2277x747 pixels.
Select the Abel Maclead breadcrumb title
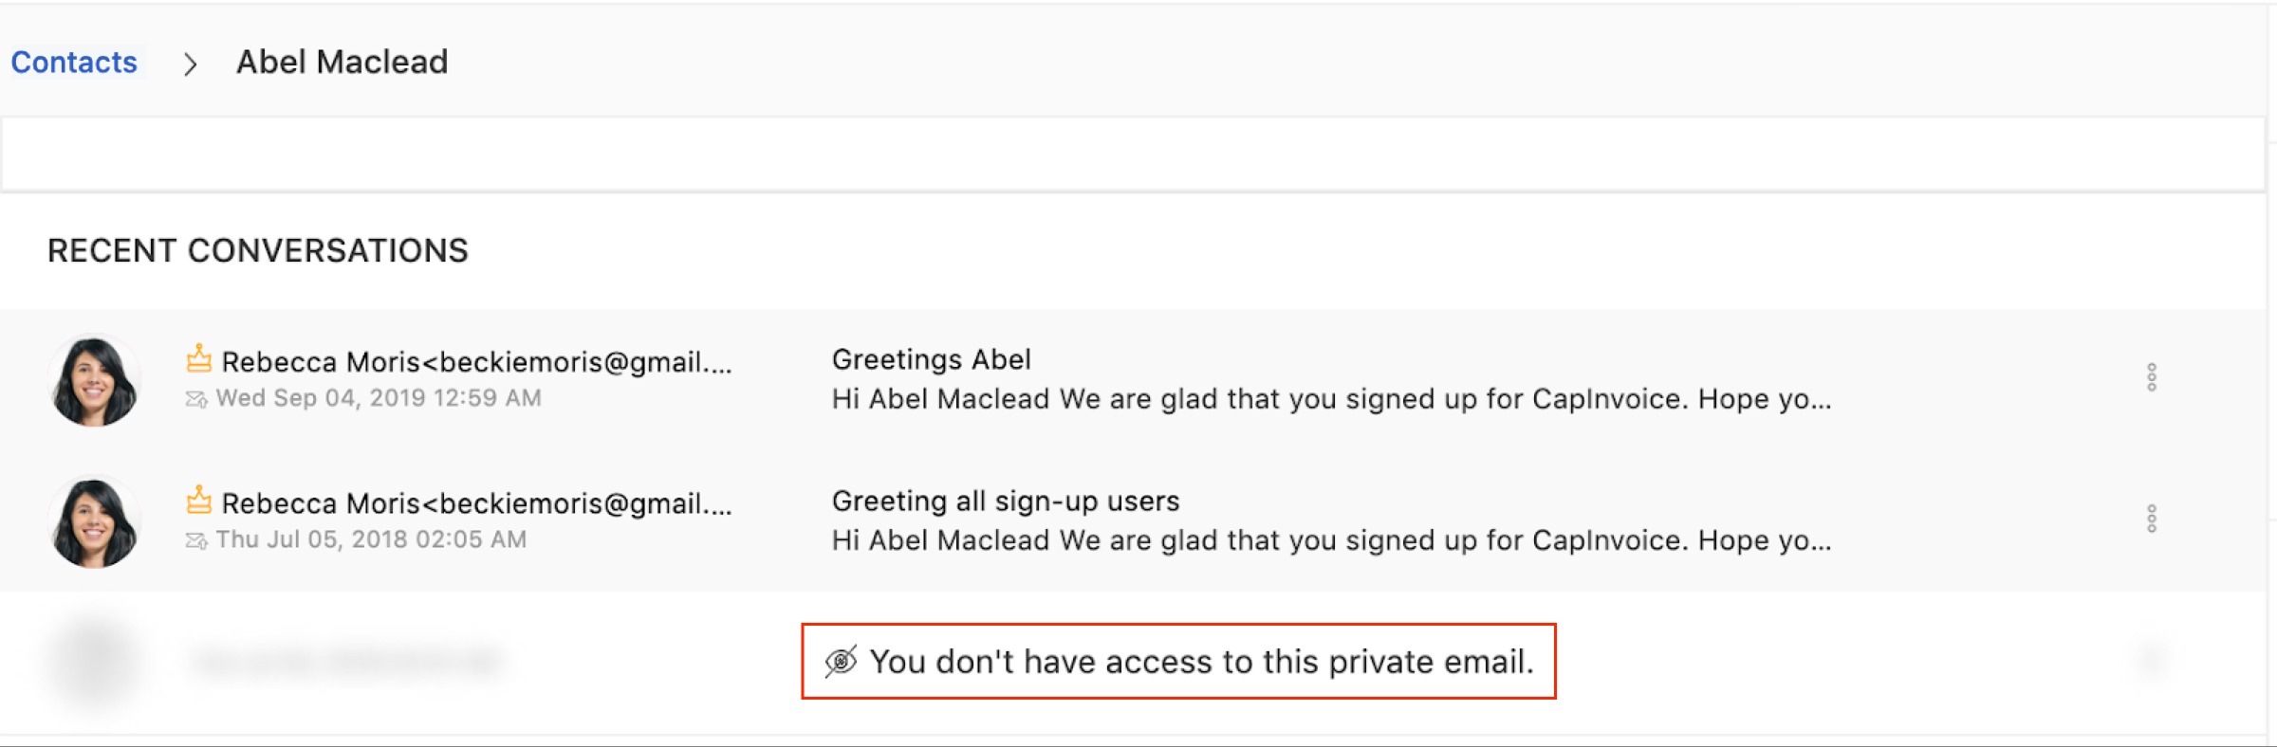pos(342,63)
